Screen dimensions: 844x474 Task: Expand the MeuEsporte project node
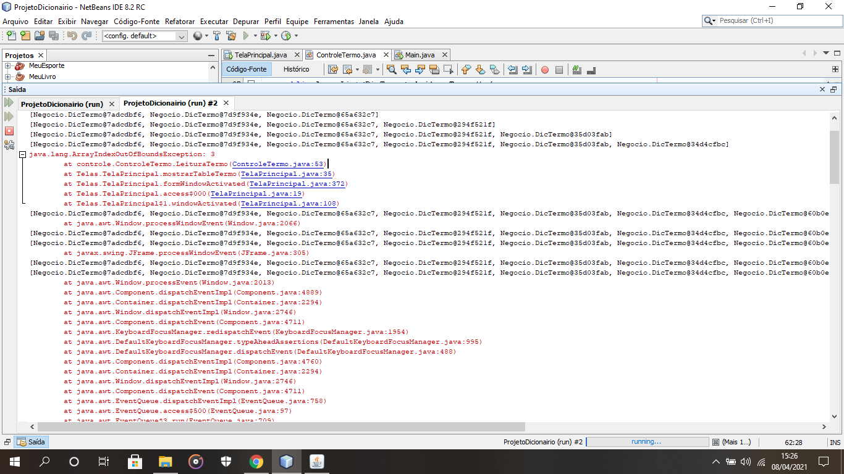click(8, 66)
